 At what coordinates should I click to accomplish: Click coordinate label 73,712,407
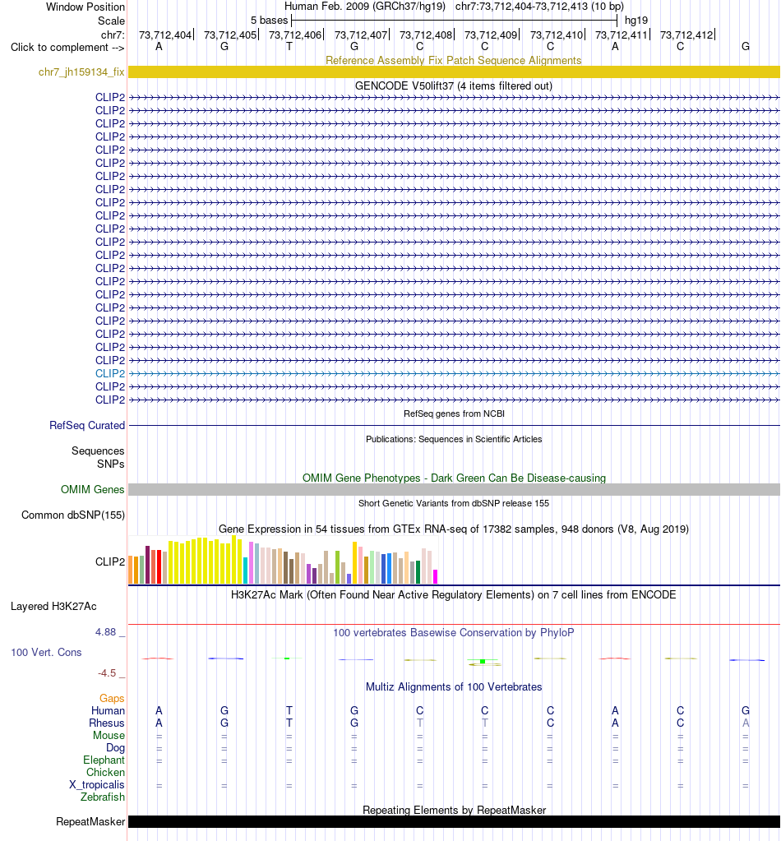coord(361,35)
